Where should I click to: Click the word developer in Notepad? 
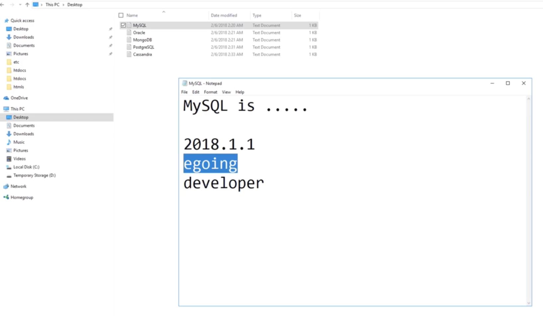(x=224, y=183)
